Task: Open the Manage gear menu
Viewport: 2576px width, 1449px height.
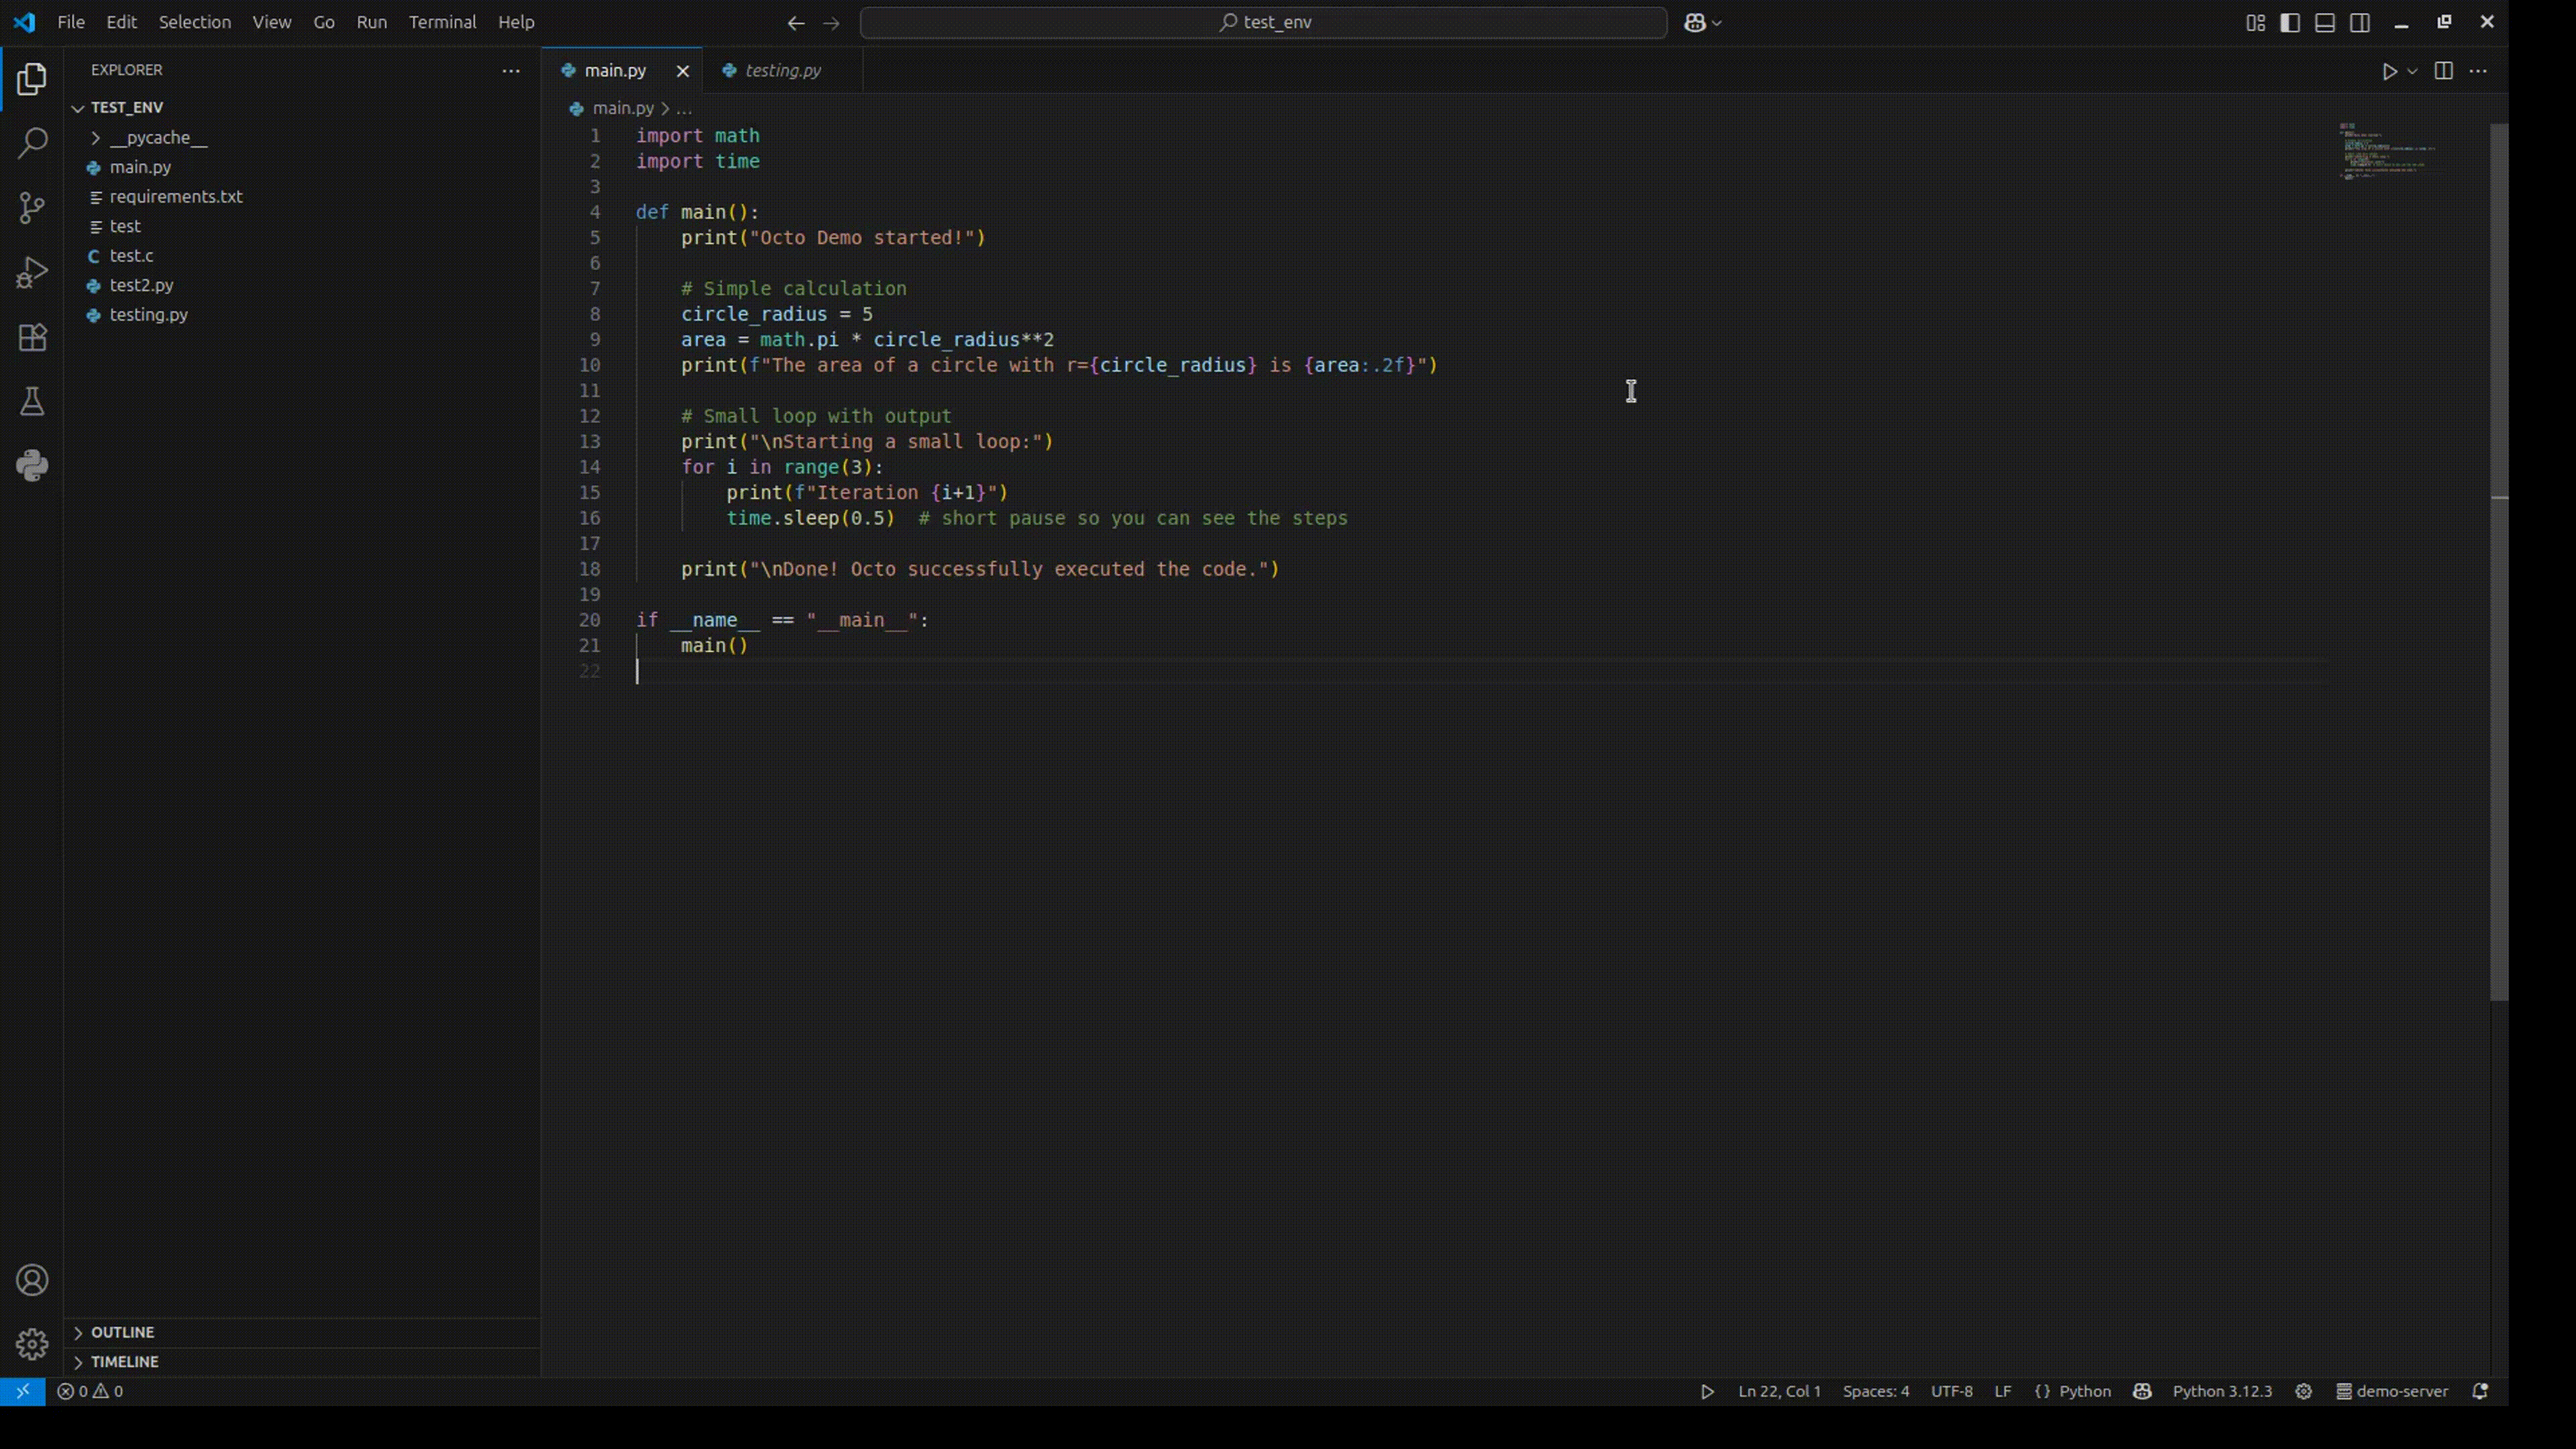Action: click(32, 1344)
